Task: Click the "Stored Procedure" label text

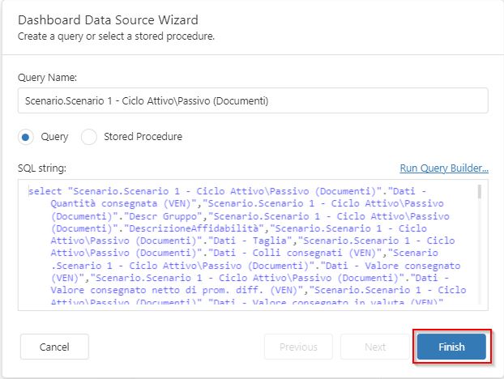Action: coord(143,137)
